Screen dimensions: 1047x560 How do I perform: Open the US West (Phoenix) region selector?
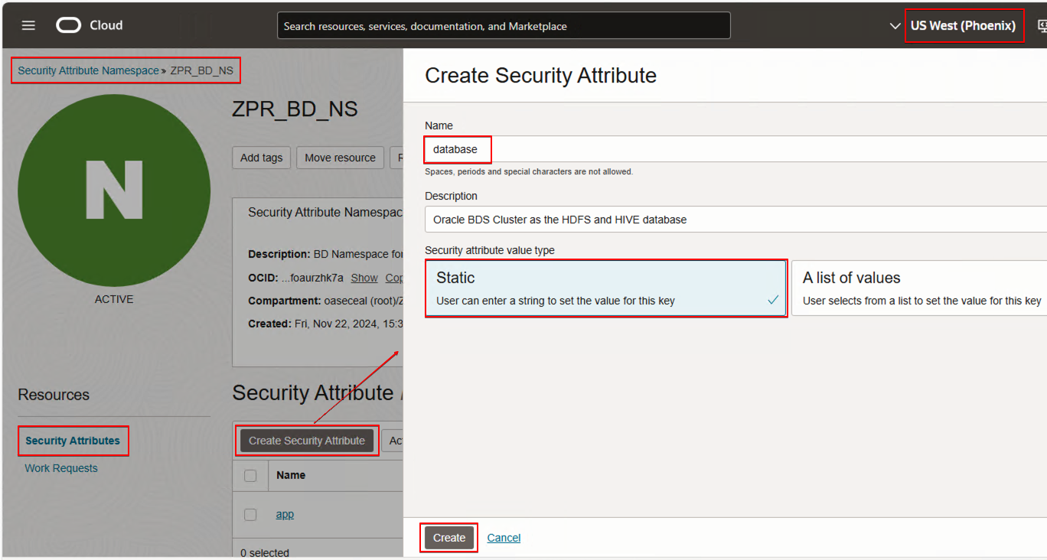[963, 25]
